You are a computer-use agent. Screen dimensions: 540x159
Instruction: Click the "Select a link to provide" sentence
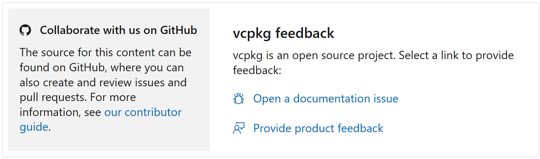(x=456, y=56)
